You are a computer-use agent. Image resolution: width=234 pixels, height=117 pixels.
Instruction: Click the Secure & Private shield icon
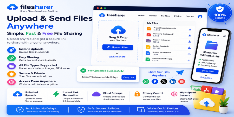[x=11, y=74]
